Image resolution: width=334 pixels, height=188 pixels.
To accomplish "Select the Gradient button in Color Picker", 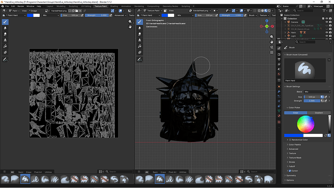I will click(x=319, y=113).
